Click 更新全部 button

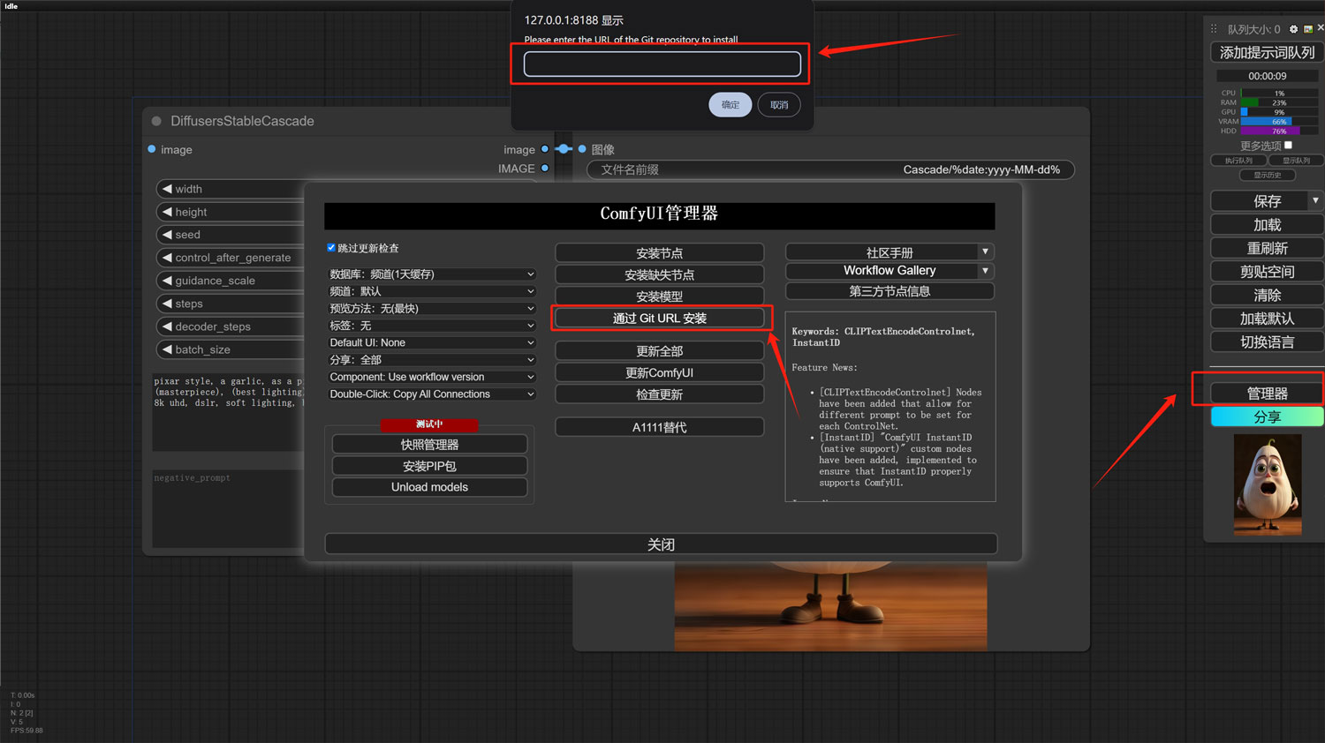[660, 351]
